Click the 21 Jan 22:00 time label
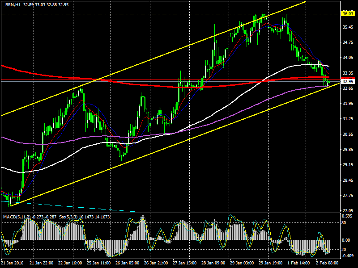 pos(42,263)
